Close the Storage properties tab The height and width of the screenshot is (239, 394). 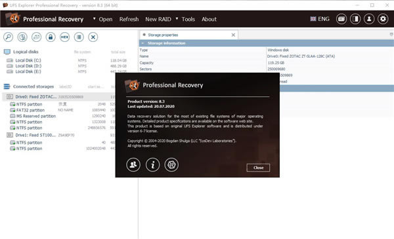pyautogui.click(x=233, y=35)
